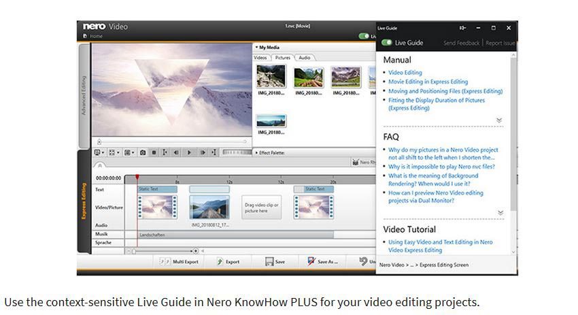The height and width of the screenshot is (315, 578).
Task: Jump to end of clip
Action: tap(214, 152)
